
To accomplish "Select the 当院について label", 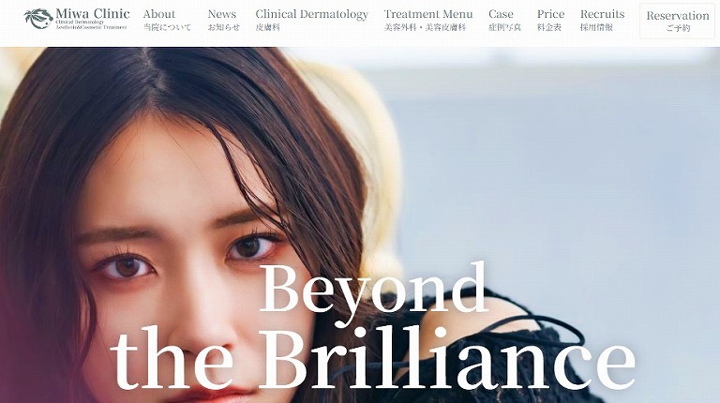I will (x=167, y=27).
